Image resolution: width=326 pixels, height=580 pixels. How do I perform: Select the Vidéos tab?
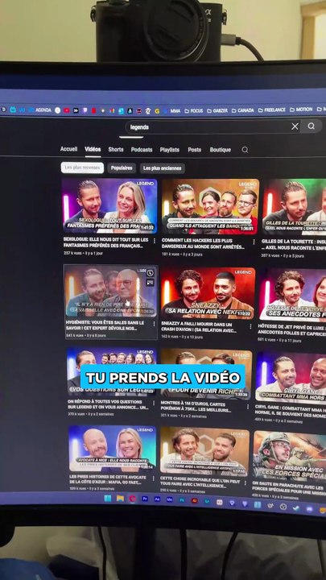click(93, 150)
